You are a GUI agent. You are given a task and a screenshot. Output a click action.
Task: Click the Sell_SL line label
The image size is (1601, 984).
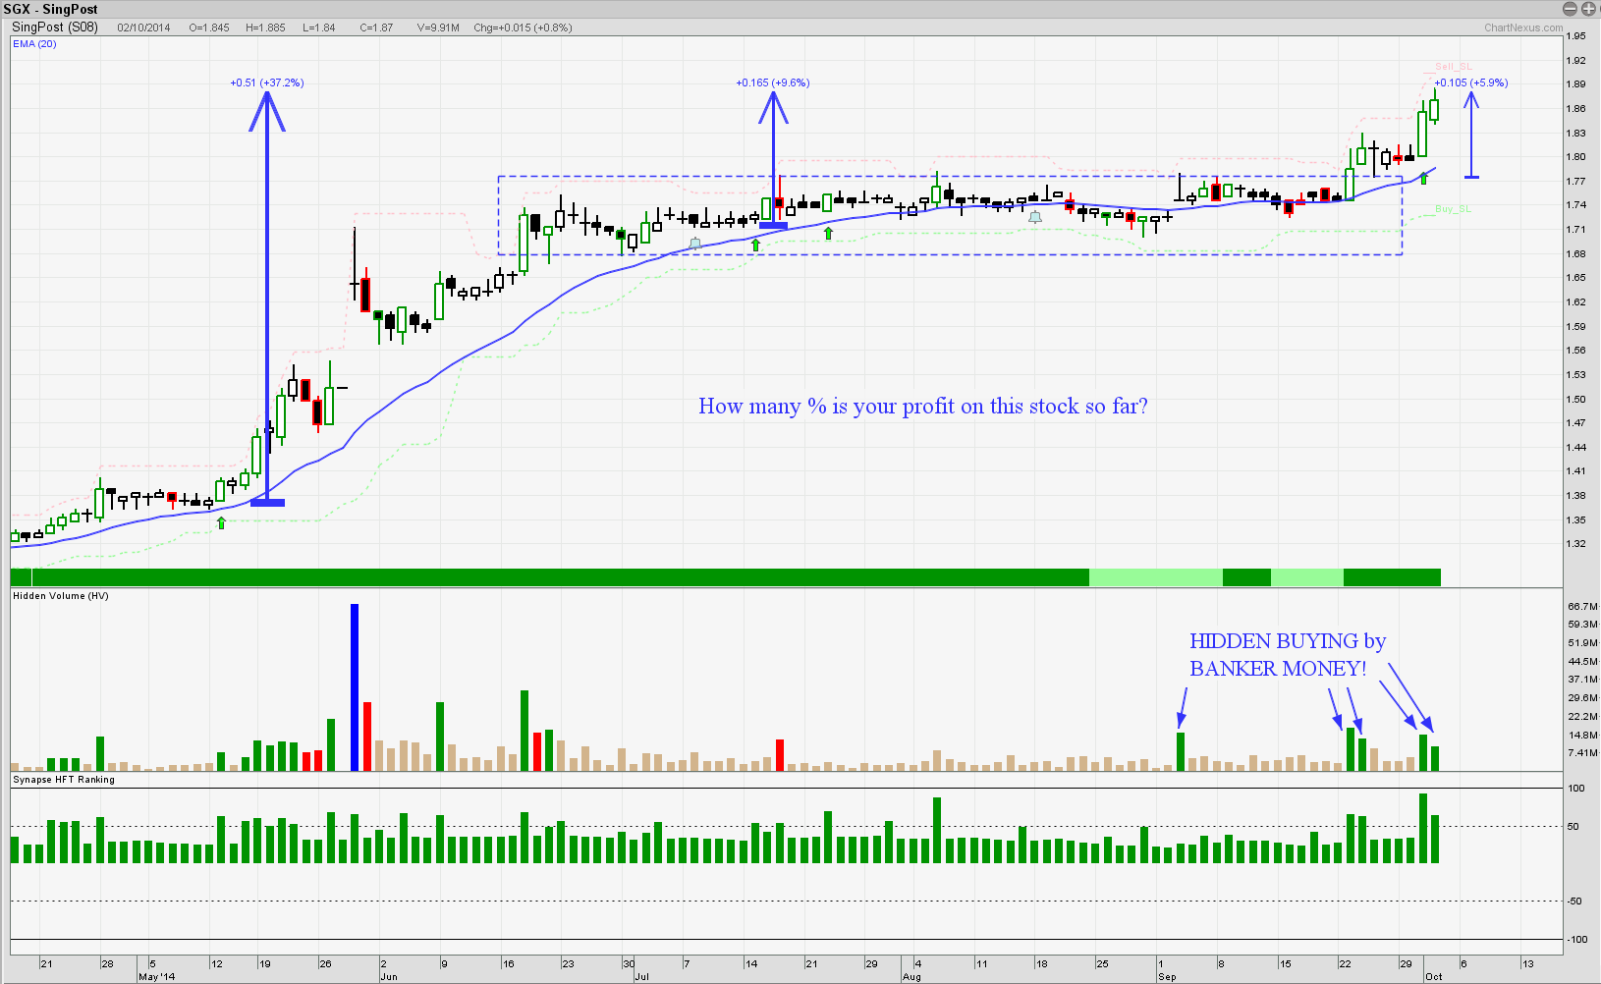click(1453, 67)
